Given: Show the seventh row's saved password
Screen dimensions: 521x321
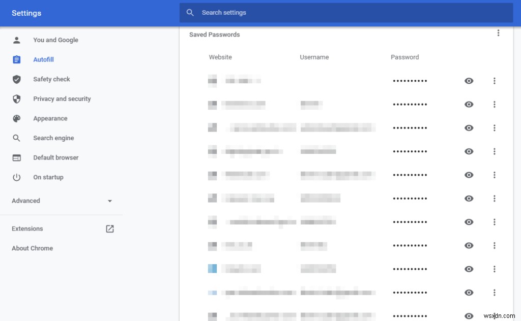Looking at the screenshot, I should (x=469, y=222).
